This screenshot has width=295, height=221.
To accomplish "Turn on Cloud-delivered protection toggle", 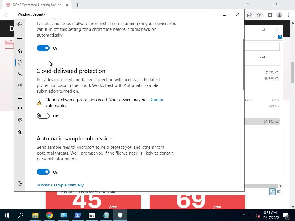I will [x=43, y=116].
